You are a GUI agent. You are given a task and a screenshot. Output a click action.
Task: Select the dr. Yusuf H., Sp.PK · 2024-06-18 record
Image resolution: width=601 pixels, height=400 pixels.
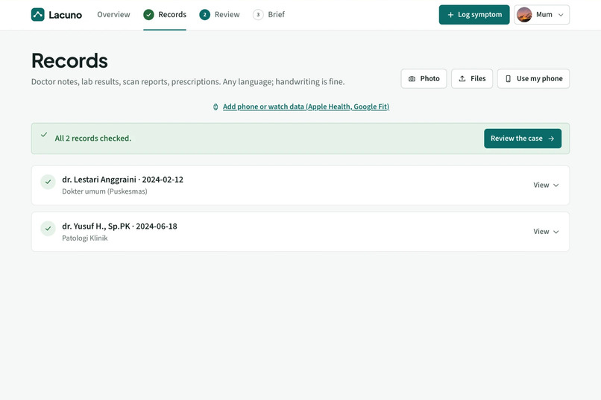pos(300,232)
